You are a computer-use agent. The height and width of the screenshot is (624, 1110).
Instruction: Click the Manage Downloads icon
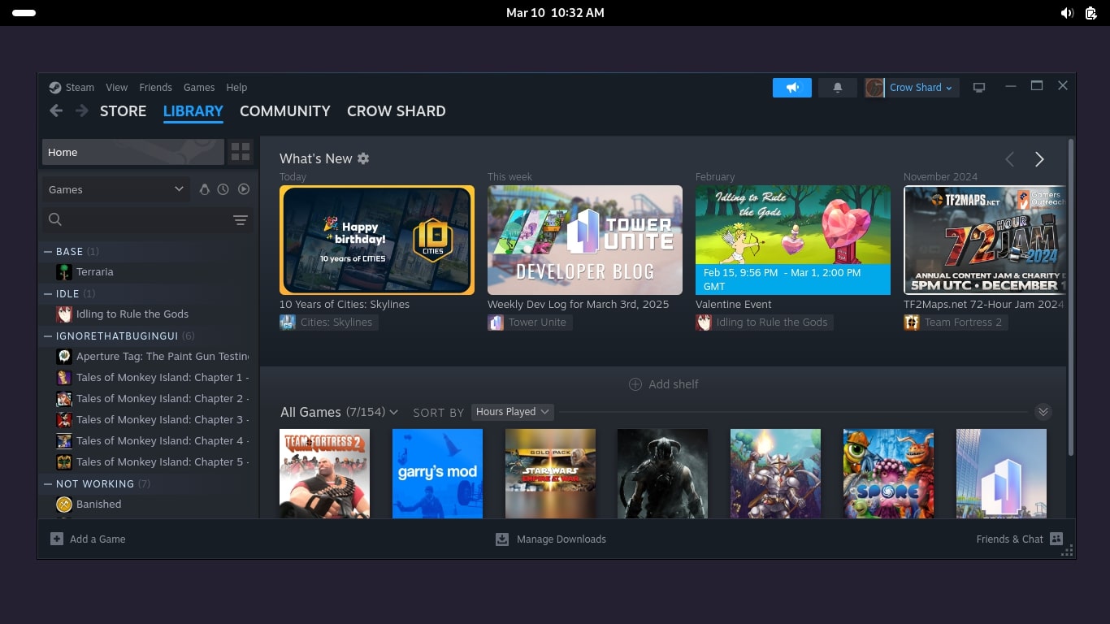pos(502,539)
